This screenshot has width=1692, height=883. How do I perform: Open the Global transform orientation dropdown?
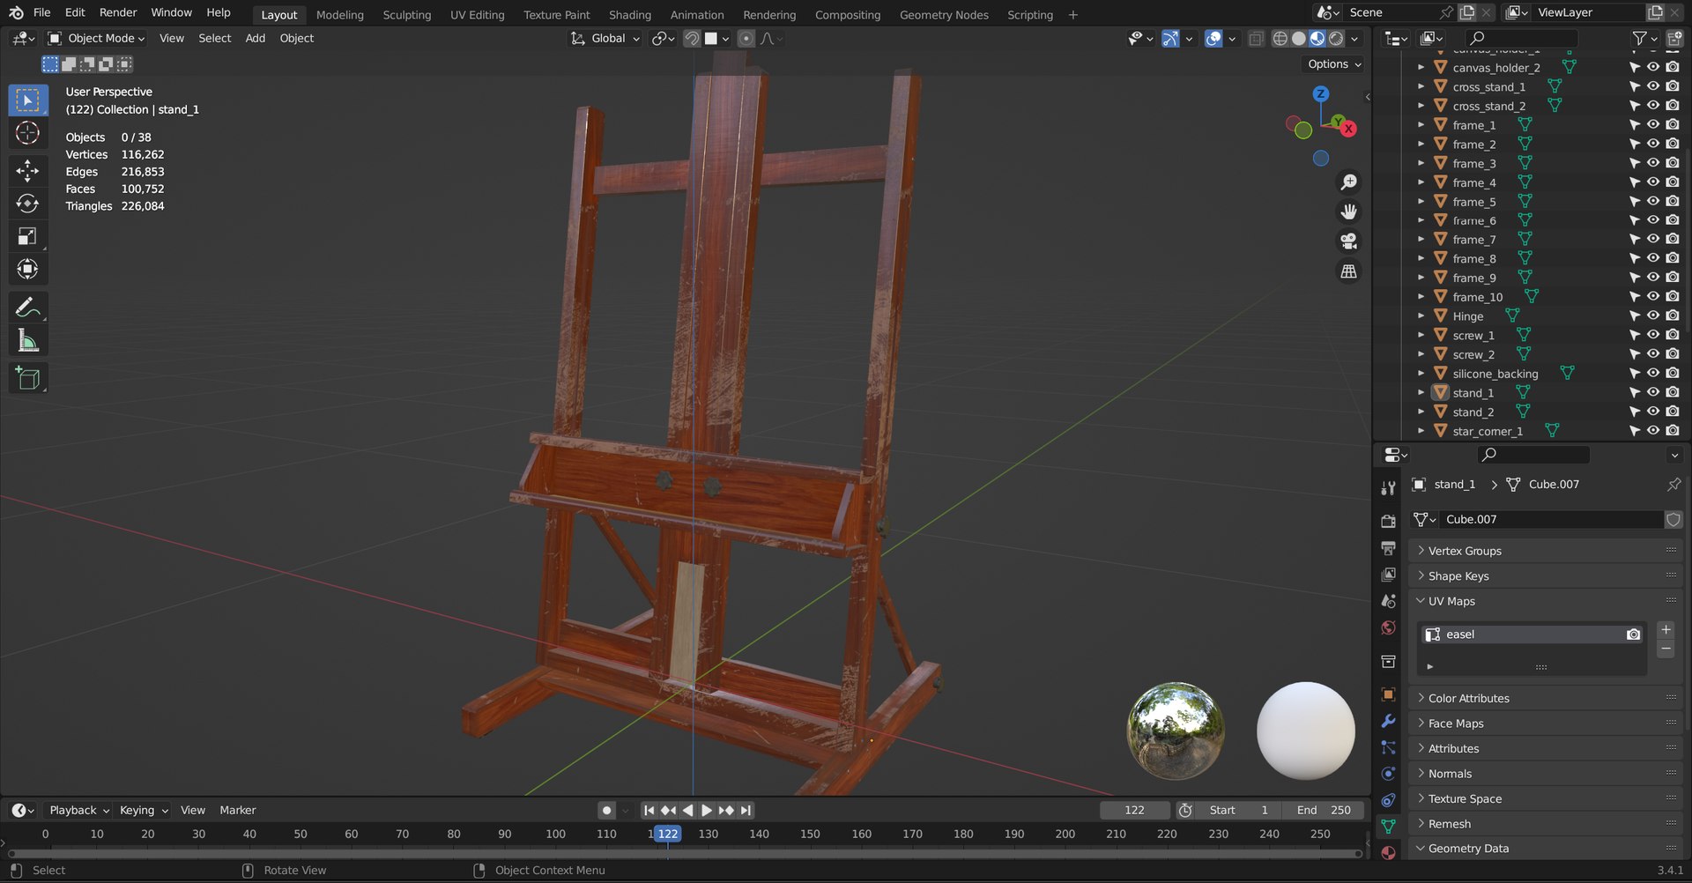click(x=605, y=38)
